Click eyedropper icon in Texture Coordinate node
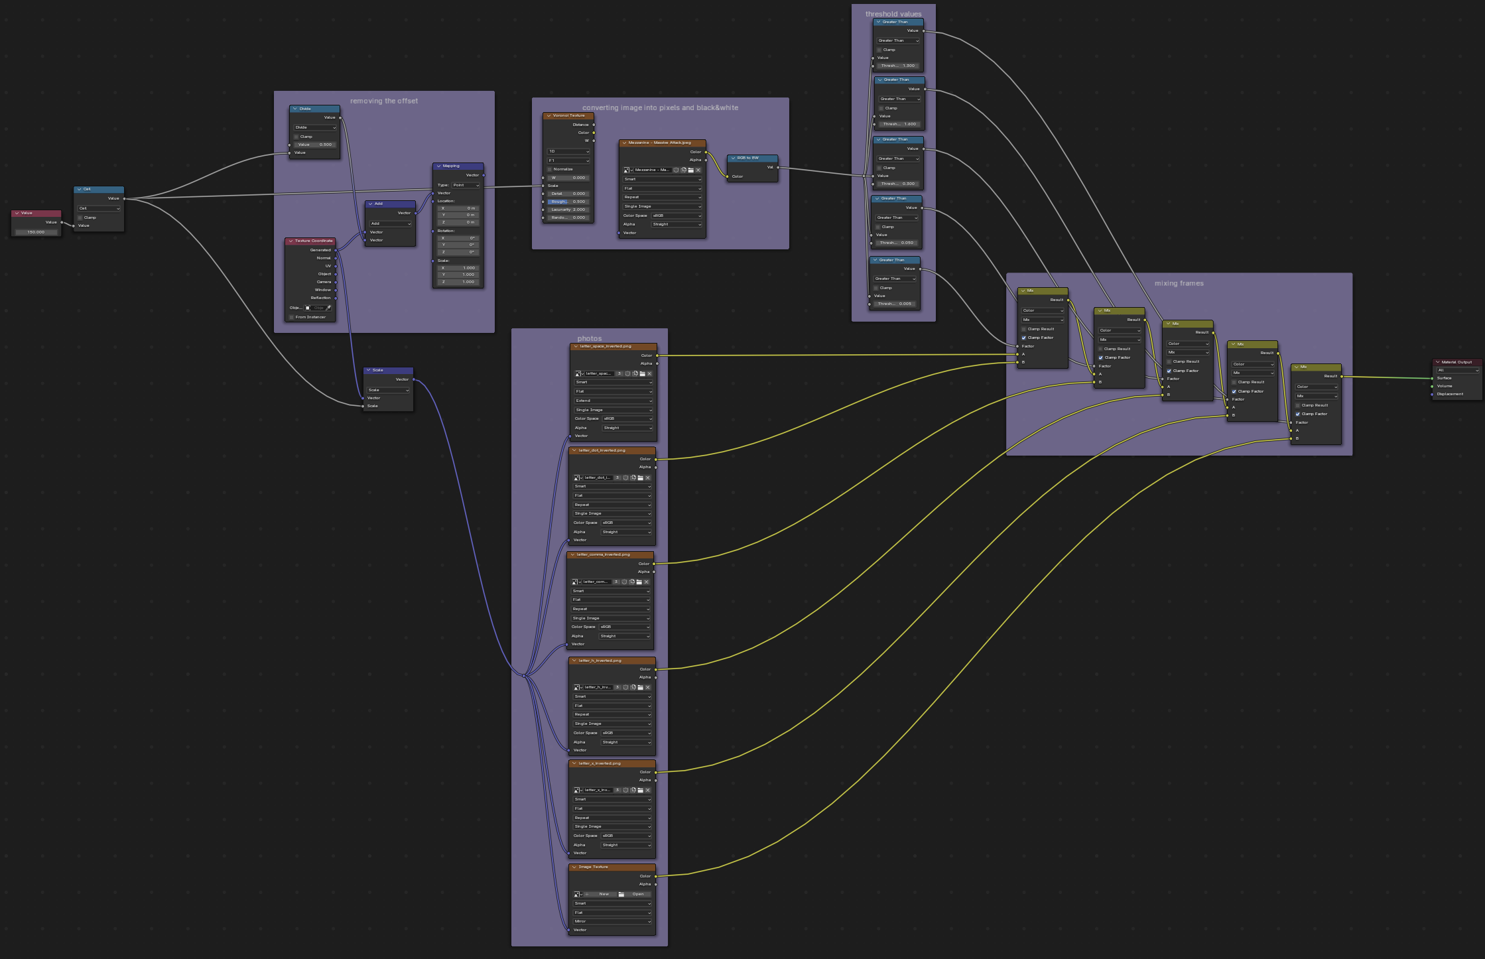This screenshot has height=959, width=1485. (328, 308)
